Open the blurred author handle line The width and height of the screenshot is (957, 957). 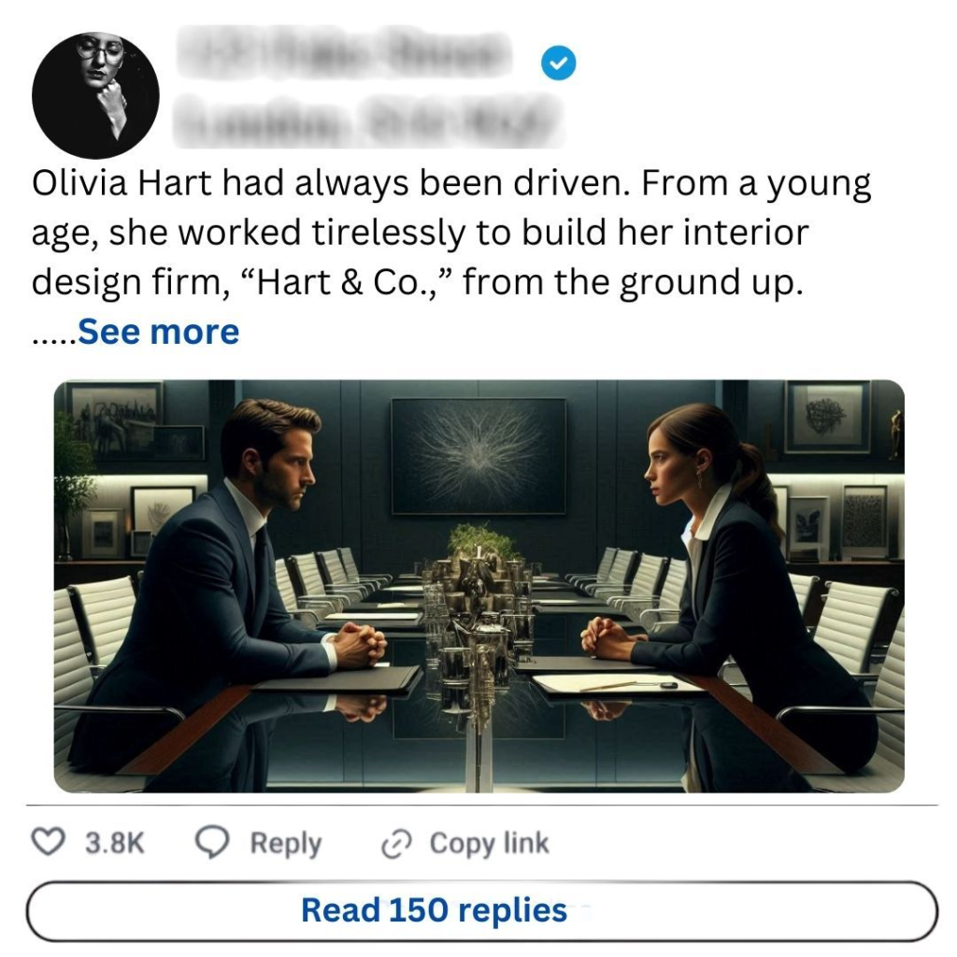(x=367, y=121)
